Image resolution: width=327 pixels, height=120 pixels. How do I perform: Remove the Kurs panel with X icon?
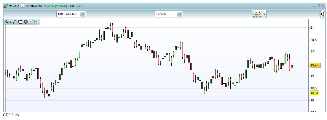click(x=26, y=22)
